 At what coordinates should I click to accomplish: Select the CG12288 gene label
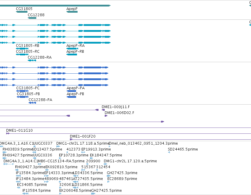(36, 15)
